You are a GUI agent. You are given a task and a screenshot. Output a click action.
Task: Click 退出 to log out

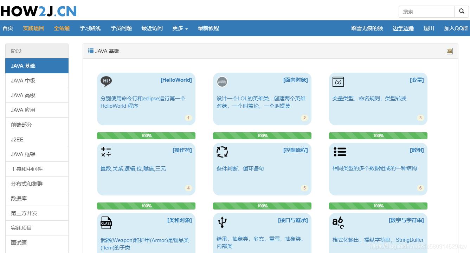pyautogui.click(x=429, y=28)
